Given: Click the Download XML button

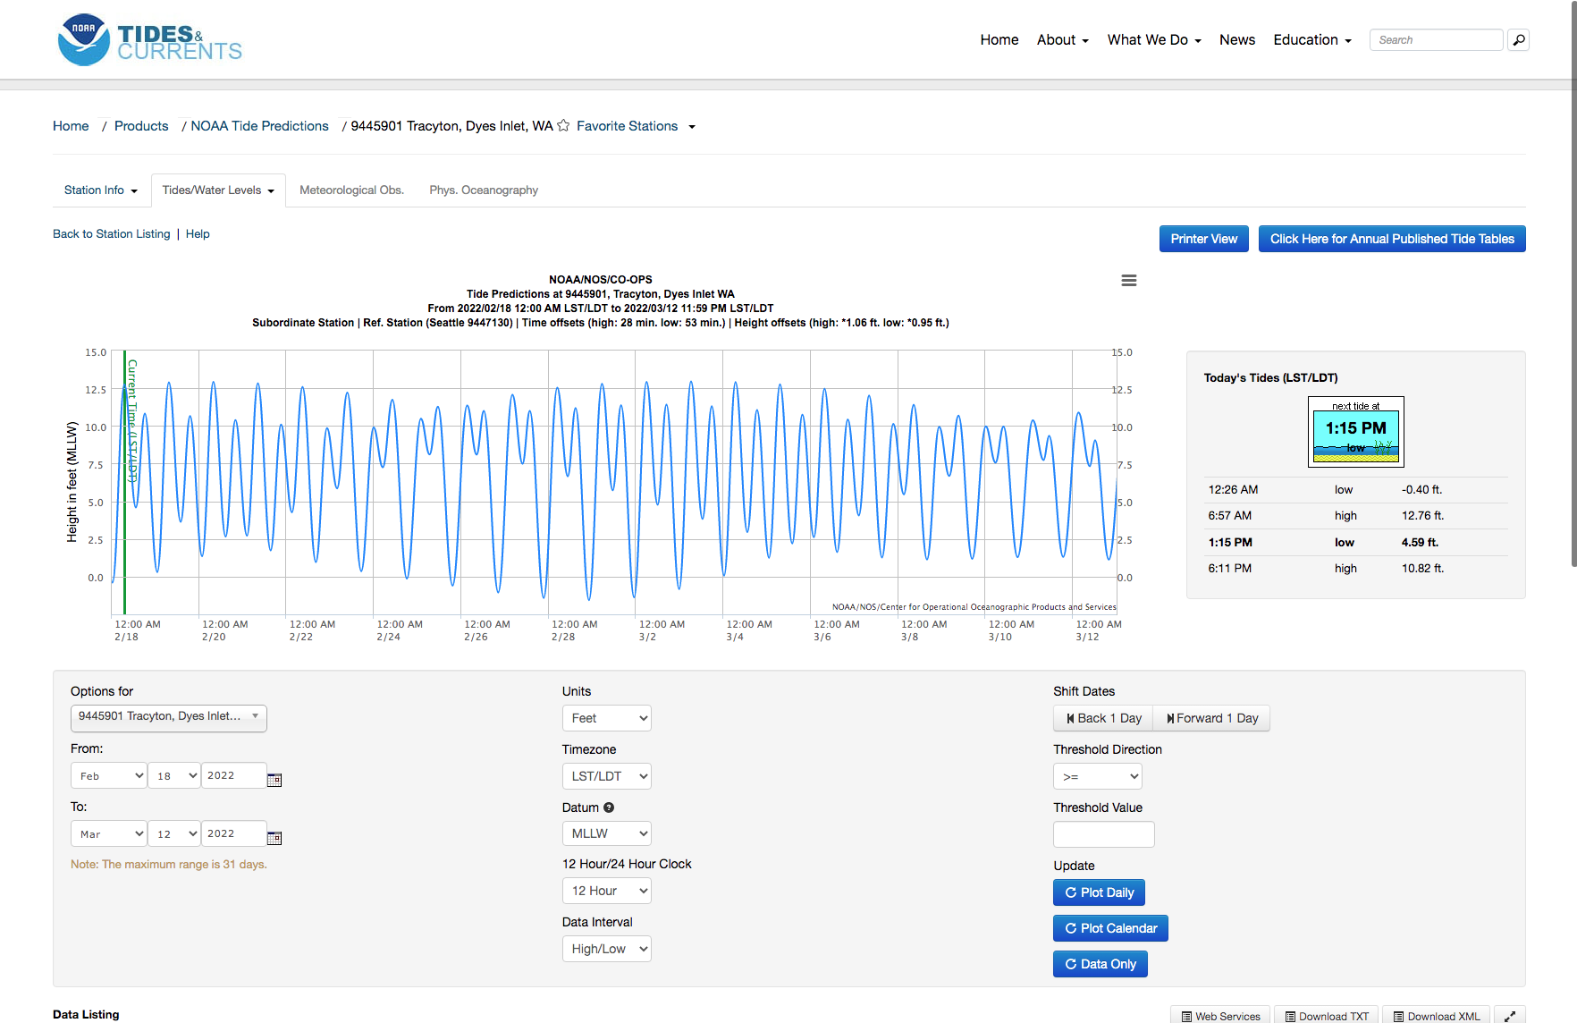Looking at the screenshot, I should click(1437, 1016).
